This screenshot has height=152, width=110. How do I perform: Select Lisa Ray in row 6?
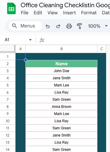coord(62,92)
